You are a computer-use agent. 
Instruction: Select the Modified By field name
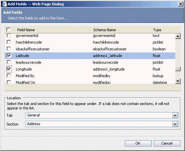[25, 76]
